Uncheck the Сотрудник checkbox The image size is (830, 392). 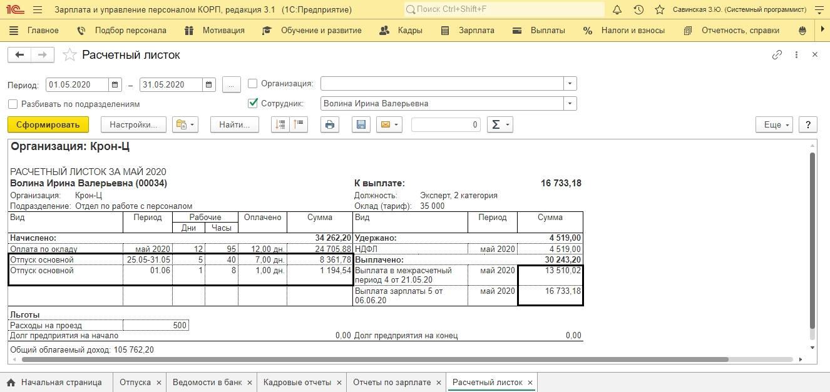(x=253, y=103)
